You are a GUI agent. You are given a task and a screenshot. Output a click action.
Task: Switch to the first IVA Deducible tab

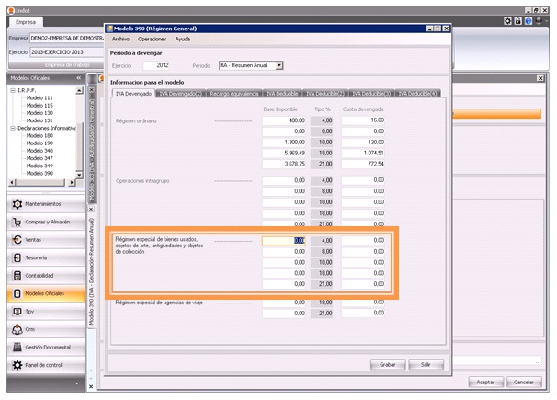click(278, 93)
